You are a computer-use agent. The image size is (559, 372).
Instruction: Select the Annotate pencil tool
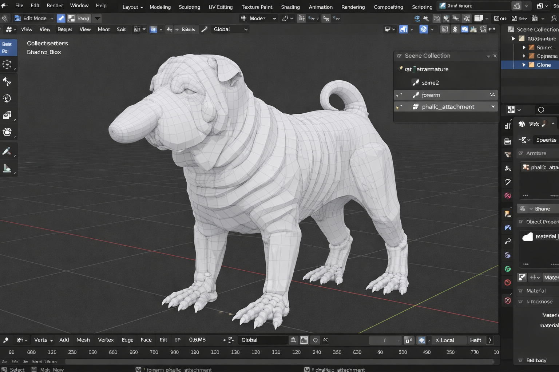pyautogui.click(x=7, y=151)
